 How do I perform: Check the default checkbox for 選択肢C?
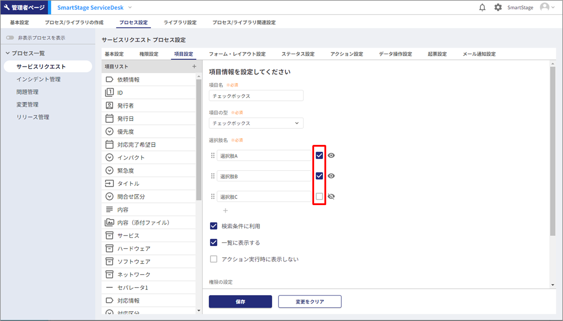coord(319,196)
